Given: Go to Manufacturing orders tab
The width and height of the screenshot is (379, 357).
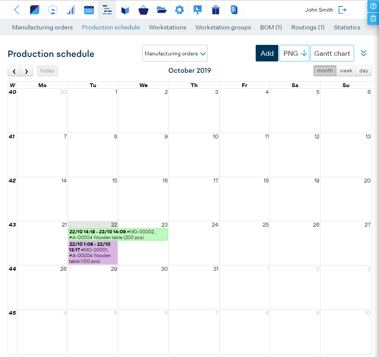Looking at the screenshot, I should pos(43,27).
